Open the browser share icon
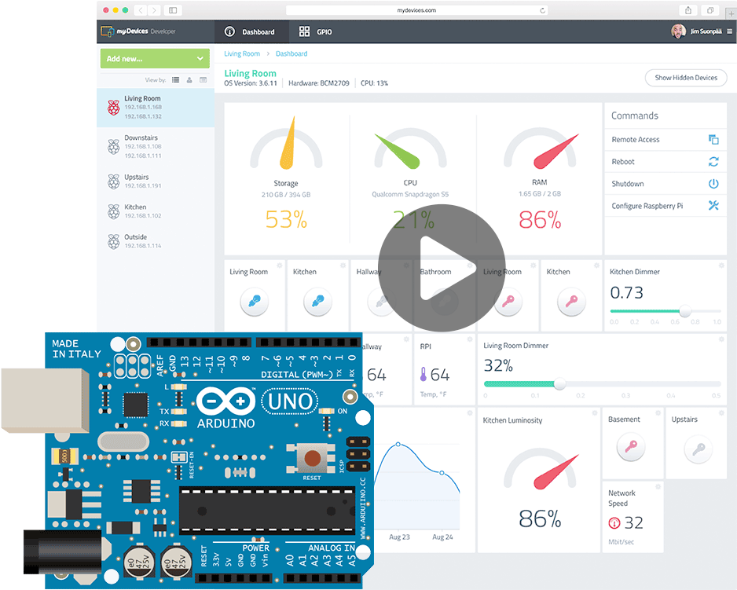The image size is (737, 590). click(688, 10)
